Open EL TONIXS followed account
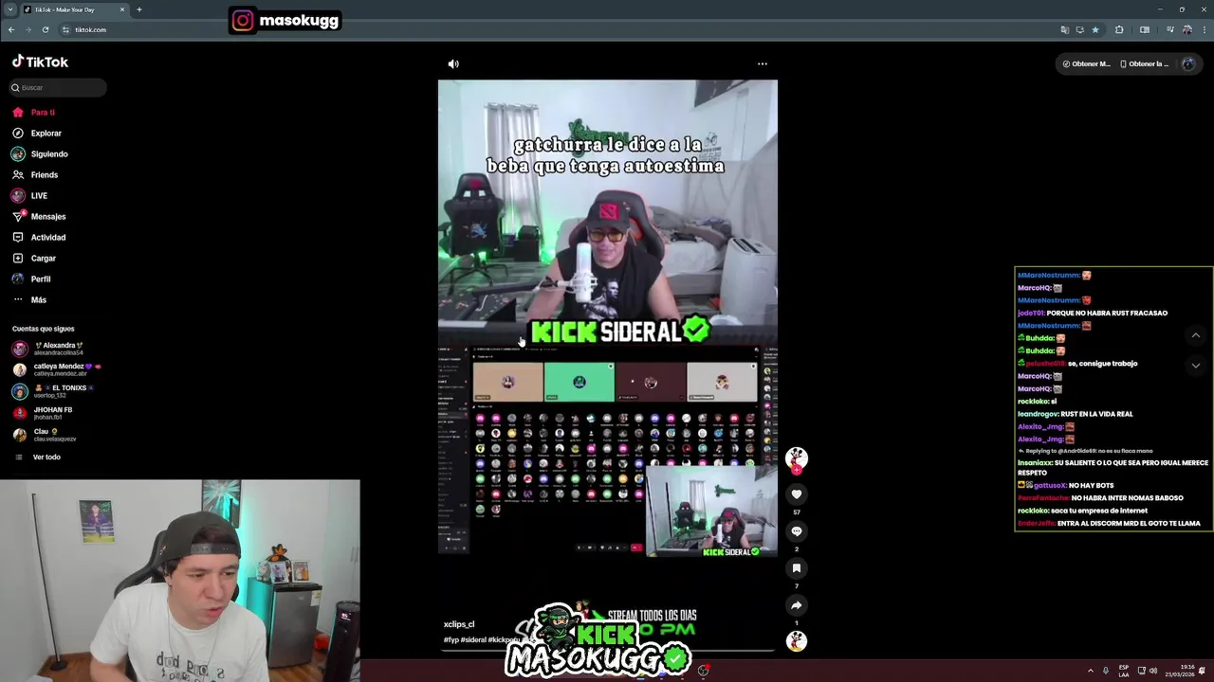The image size is (1214, 682). point(54,391)
